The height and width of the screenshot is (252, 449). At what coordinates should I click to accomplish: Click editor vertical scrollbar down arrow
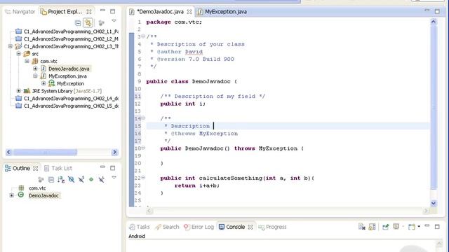(434, 203)
